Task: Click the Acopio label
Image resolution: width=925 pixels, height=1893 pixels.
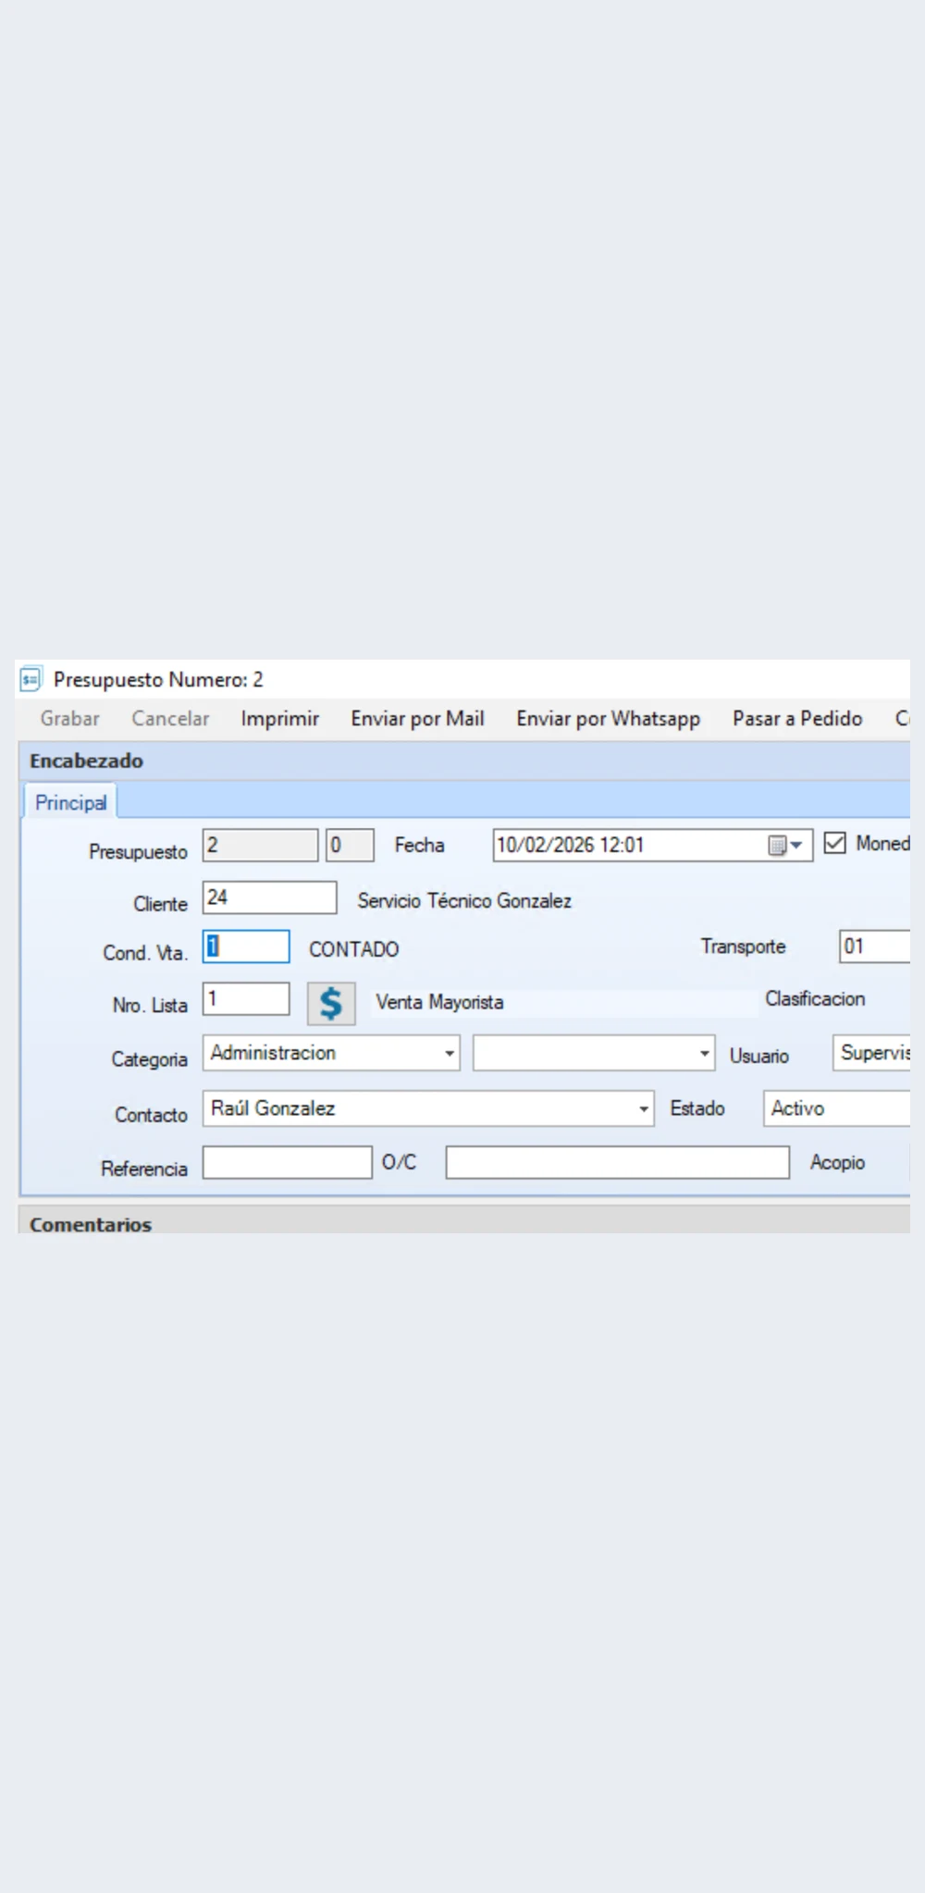Action: click(x=837, y=1162)
